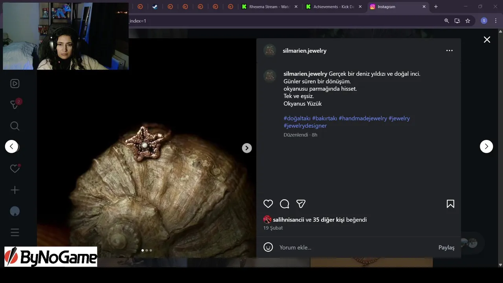Click the Paylaş post button
Viewport: 503px width, 283px height.
click(x=446, y=247)
